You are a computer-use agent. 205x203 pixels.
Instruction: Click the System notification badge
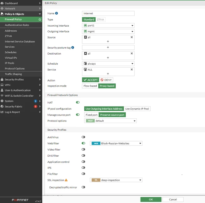tap(35, 101)
